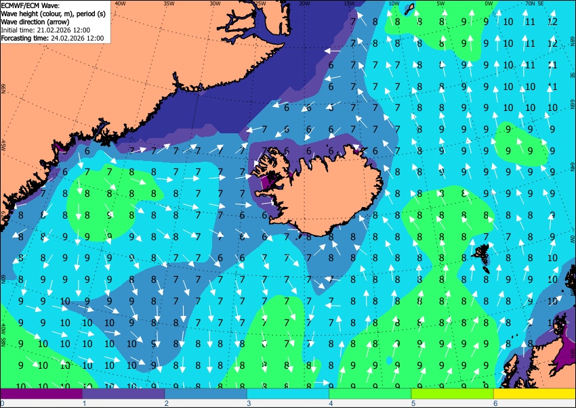Click the '5W' longitude label at top edge

click(441, 3)
